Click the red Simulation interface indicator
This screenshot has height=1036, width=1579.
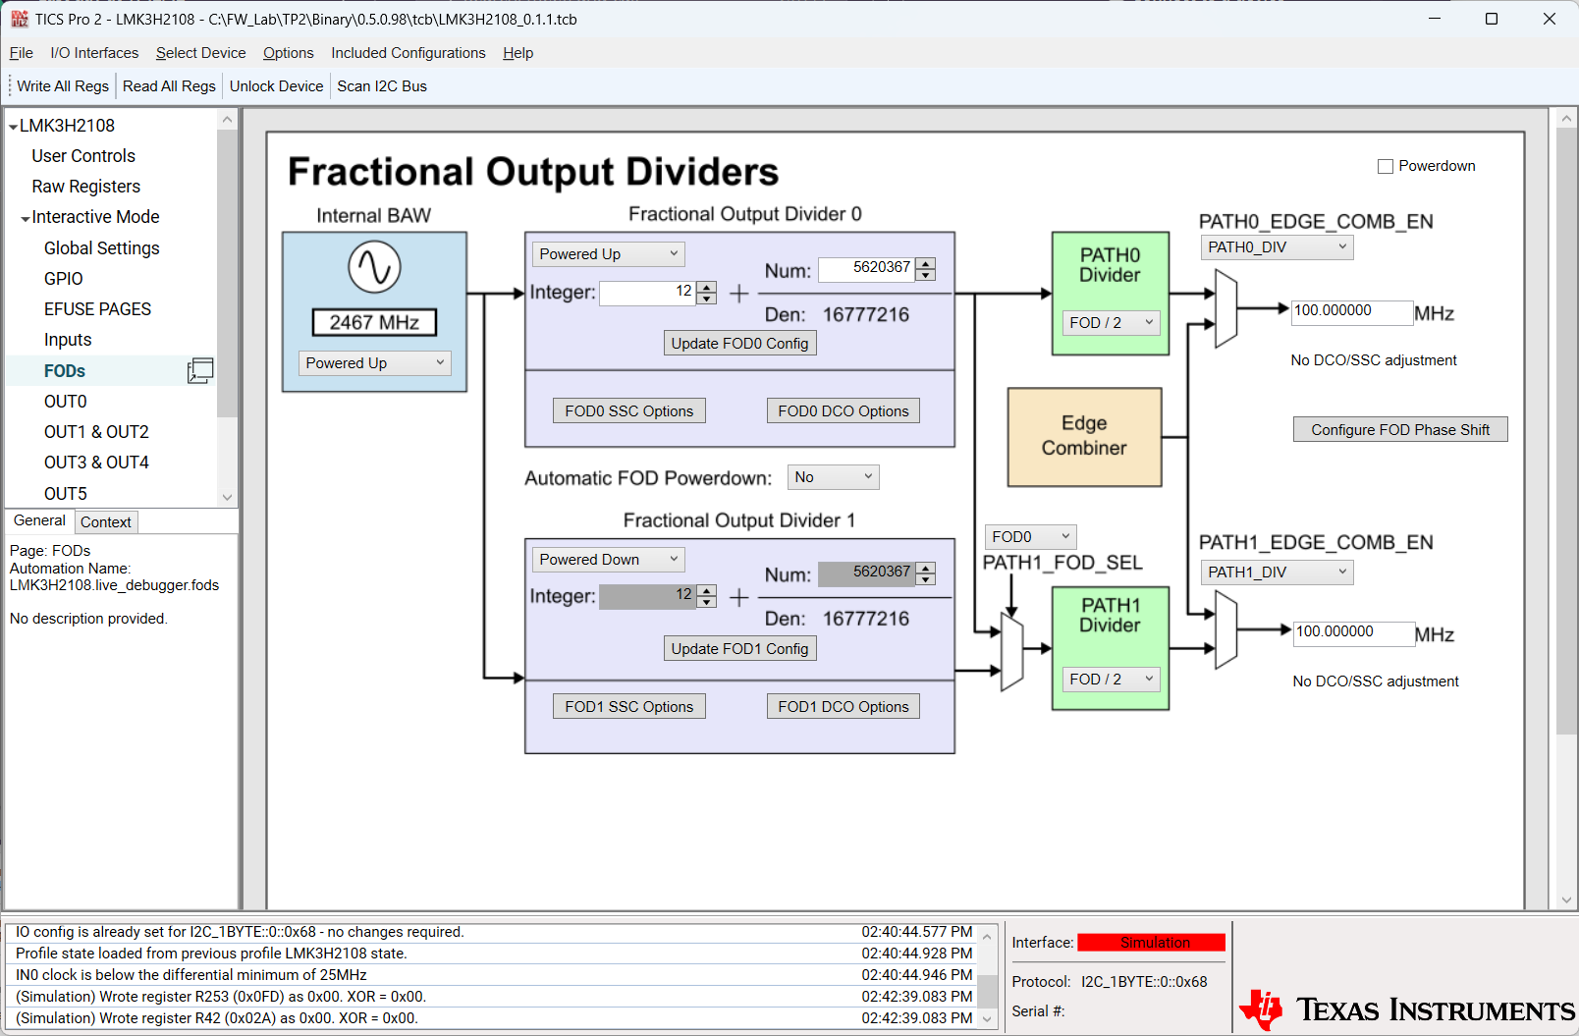[x=1151, y=943]
